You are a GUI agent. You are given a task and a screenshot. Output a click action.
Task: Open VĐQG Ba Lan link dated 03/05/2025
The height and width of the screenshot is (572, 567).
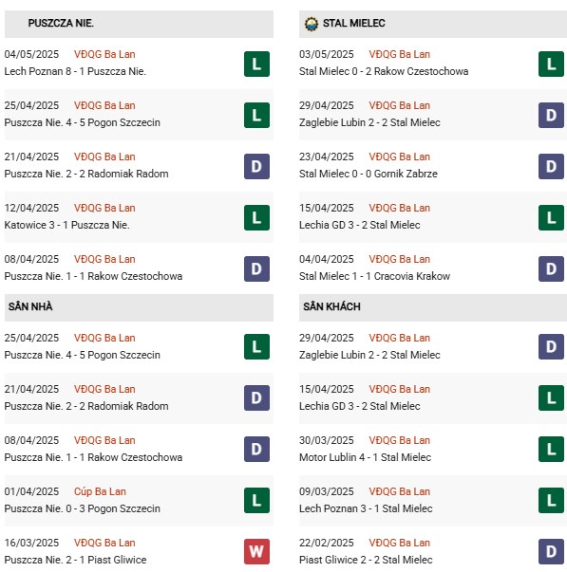(399, 54)
